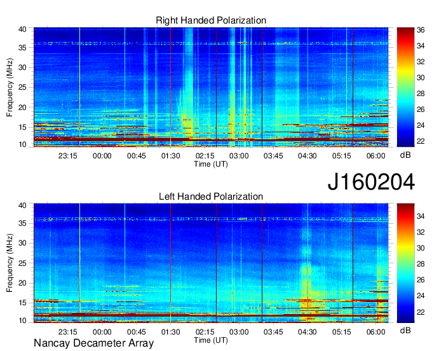The image size is (432, 351).
Task: Click the 10 MHz tick on the right-handed plot
Action: (x=22, y=144)
